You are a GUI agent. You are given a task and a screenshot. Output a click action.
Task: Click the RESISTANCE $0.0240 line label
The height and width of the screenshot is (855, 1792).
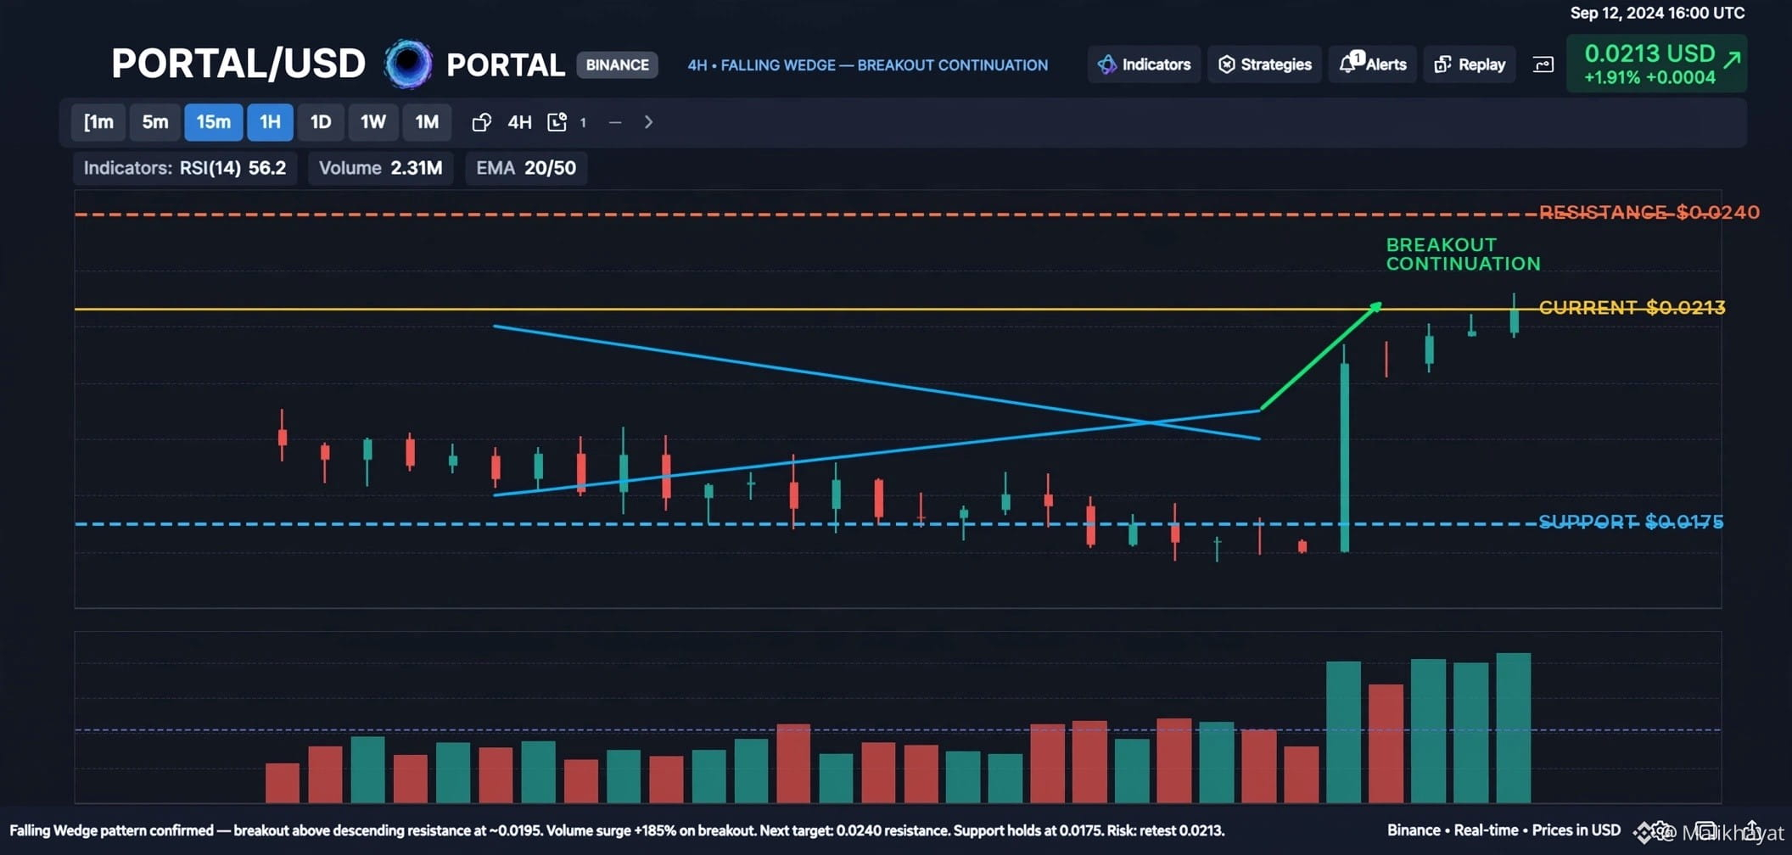(1649, 212)
